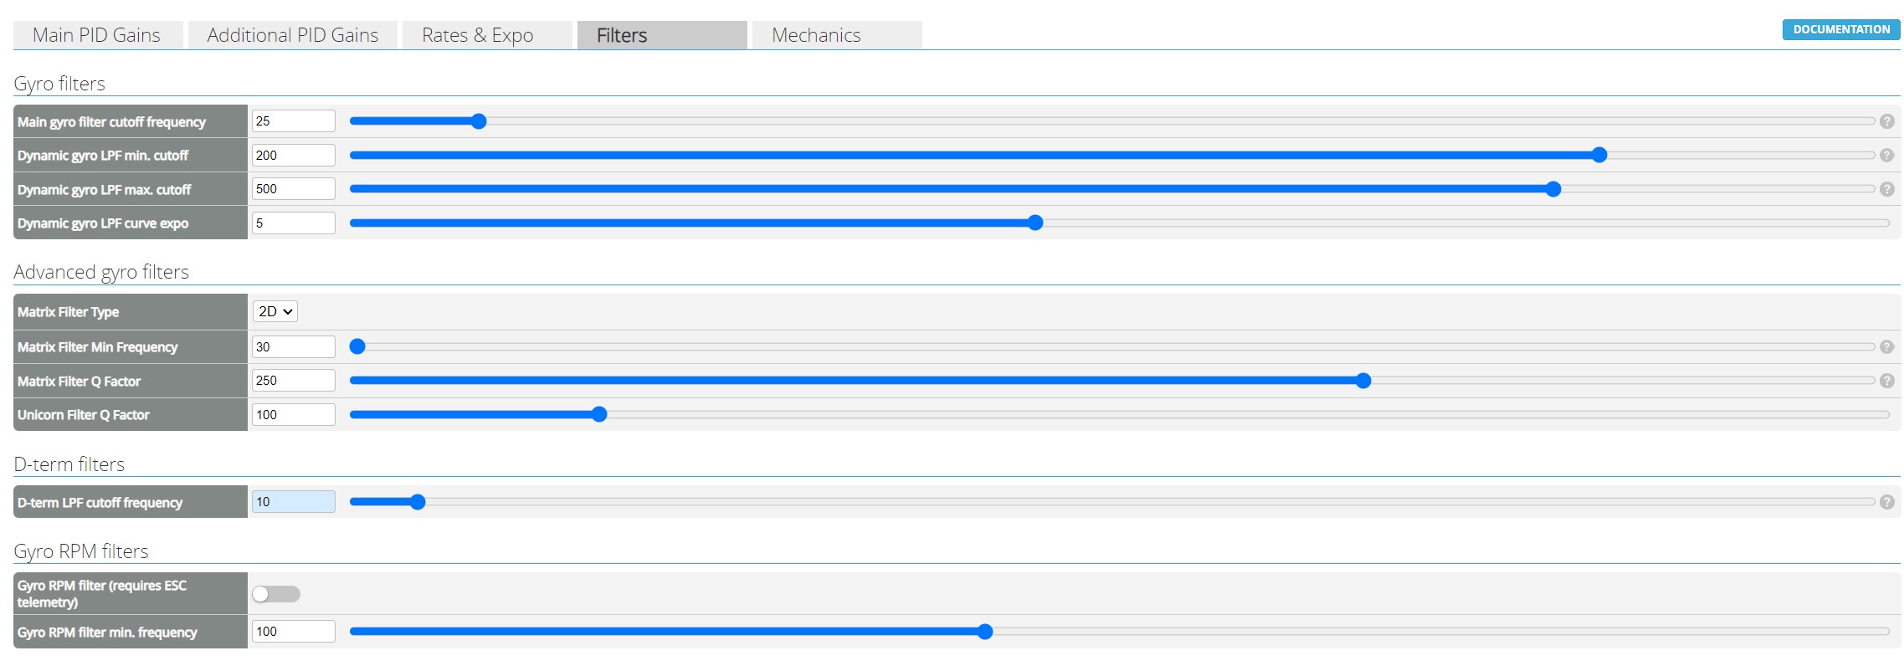
Task: Enable the Gyro RPM filter toggle
Action: [276, 594]
